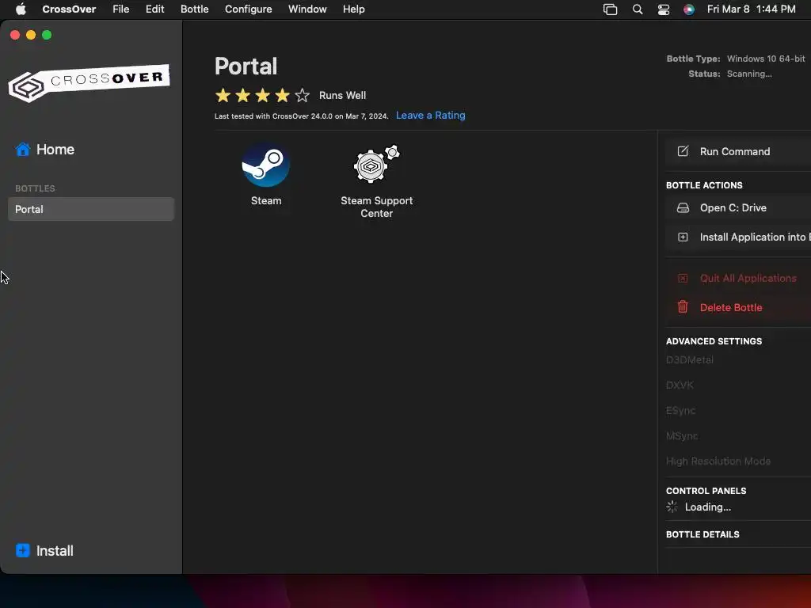This screenshot has height=608, width=811.
Task: Open Control Center in menu bar
Action: [664, 9]
